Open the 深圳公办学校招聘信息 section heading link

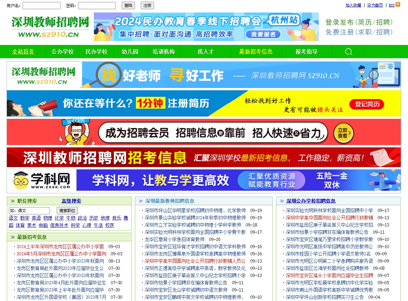click(x=311, y=201)
